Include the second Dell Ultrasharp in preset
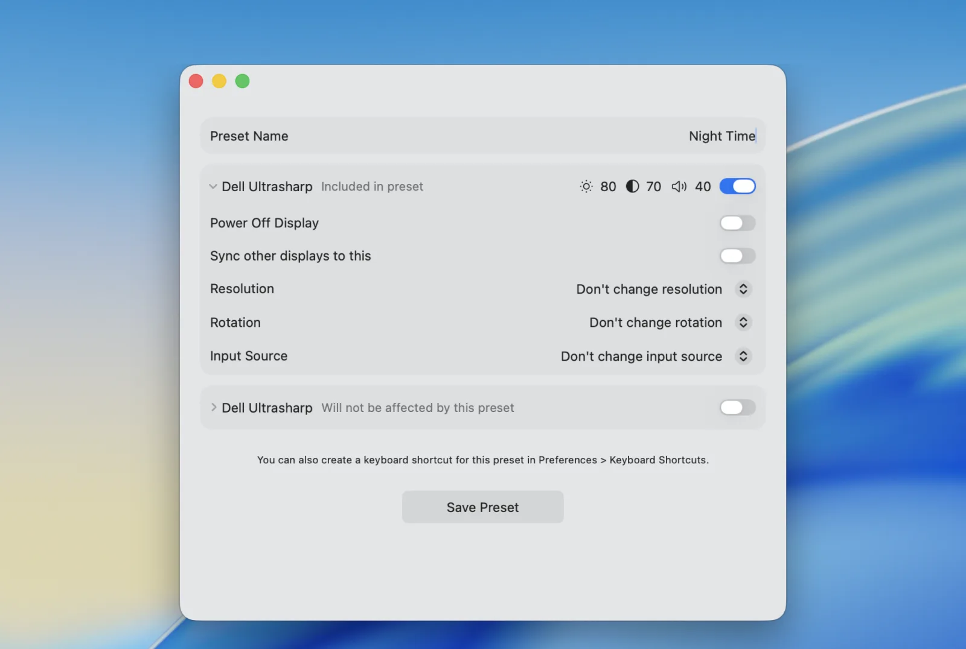 (x=737, y=408)
